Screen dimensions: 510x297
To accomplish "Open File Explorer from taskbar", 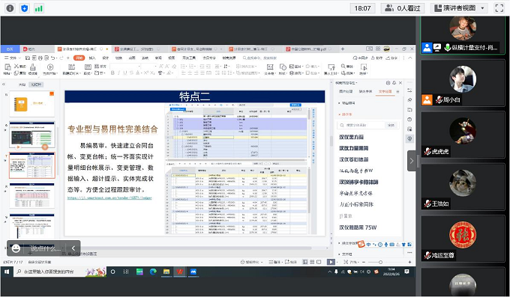I will [166, 272].
